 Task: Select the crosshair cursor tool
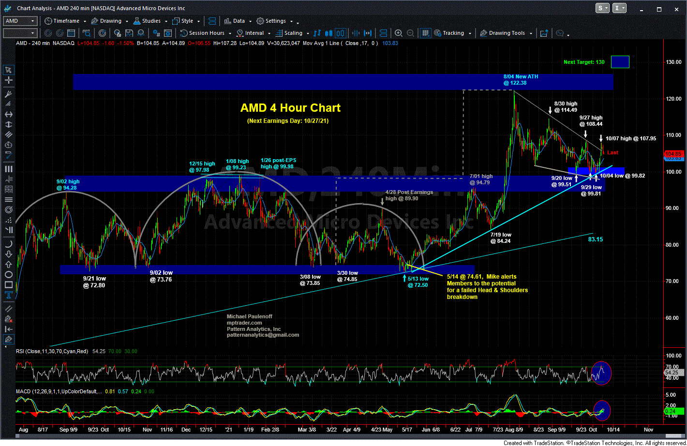coord(9,80)
